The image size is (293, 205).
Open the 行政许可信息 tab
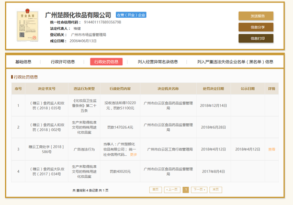pos(63,62)
